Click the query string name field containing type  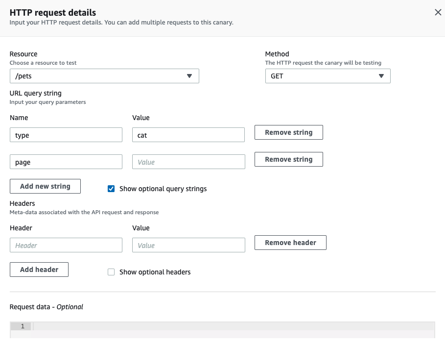(x=66, y=135)
